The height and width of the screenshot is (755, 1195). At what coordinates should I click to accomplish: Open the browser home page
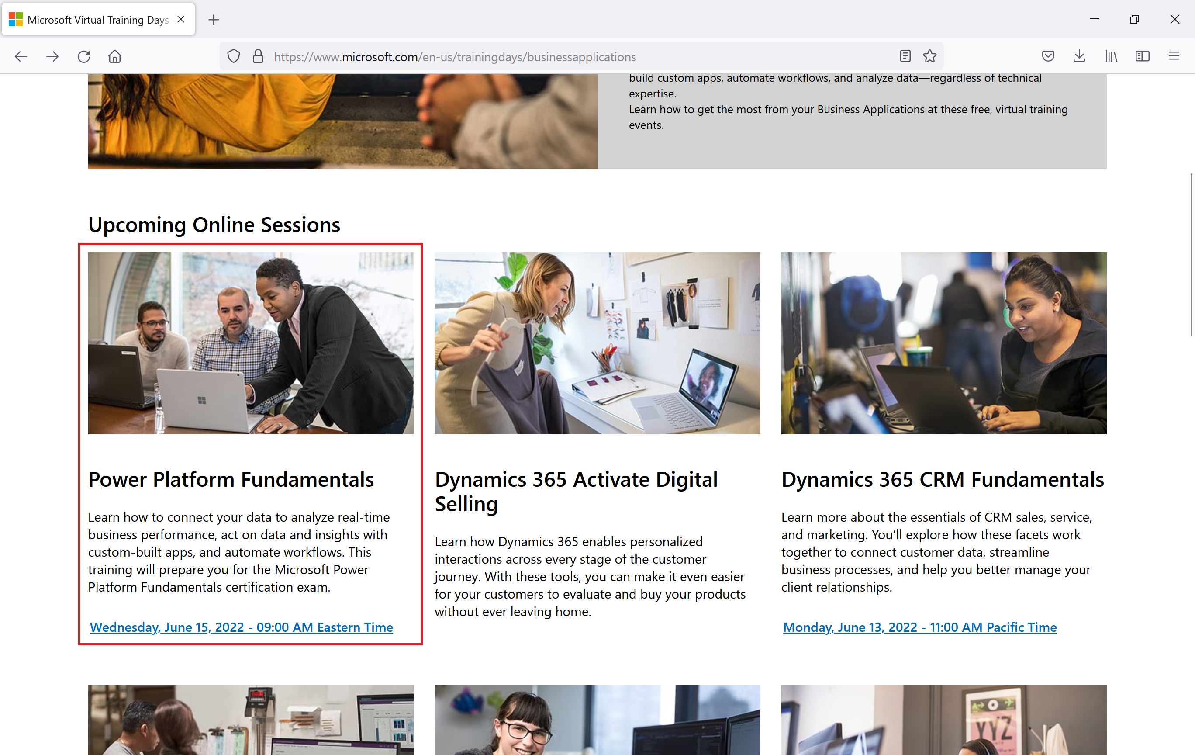(x=114, y=57)
